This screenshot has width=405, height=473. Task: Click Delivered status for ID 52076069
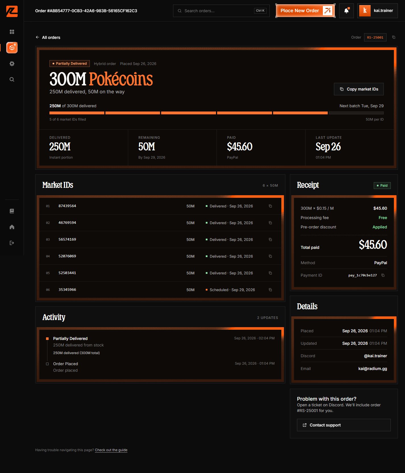tap(229, 256)
